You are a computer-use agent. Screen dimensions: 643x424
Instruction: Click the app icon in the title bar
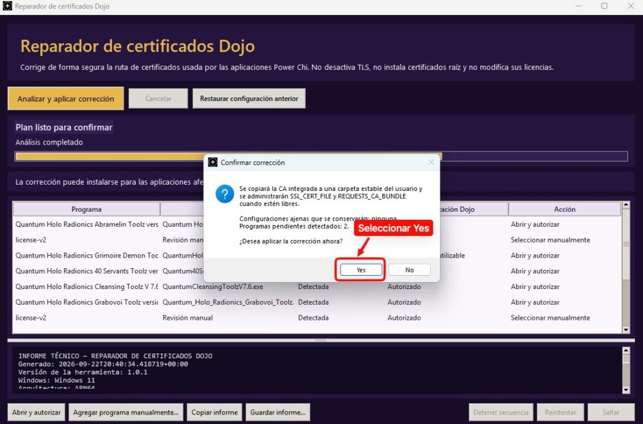[8, 6]
